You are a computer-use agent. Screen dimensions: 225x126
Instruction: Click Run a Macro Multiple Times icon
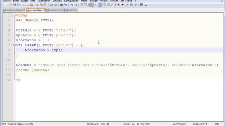tap(131, 5)
